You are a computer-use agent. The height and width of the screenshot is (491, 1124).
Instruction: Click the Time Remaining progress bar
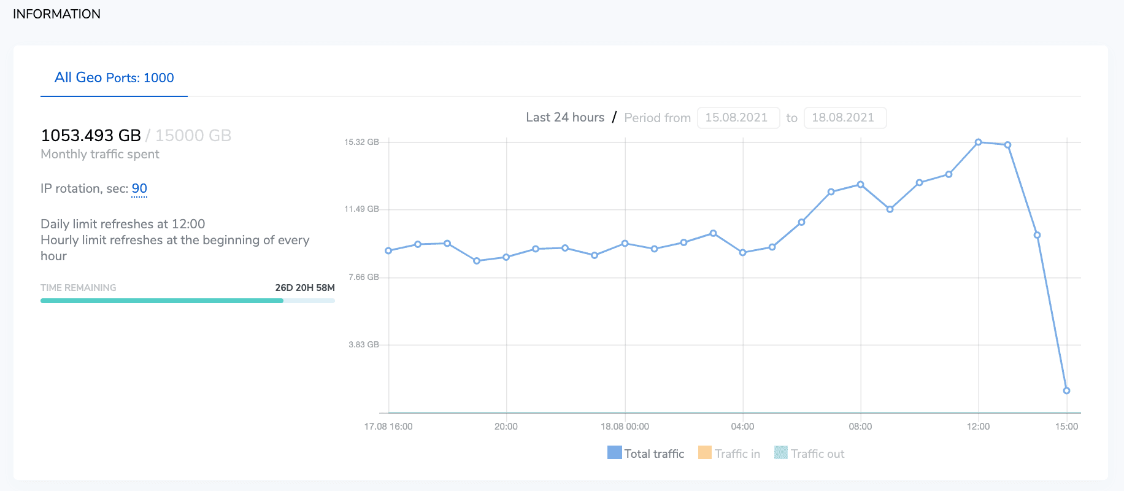tap(187, 301)
